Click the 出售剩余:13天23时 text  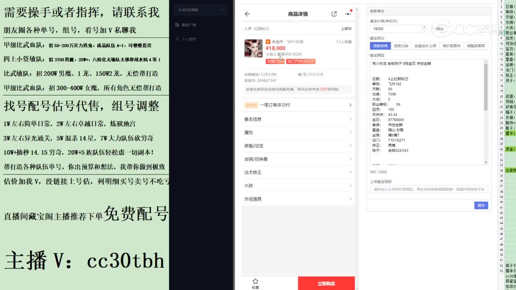pos(260,75)
